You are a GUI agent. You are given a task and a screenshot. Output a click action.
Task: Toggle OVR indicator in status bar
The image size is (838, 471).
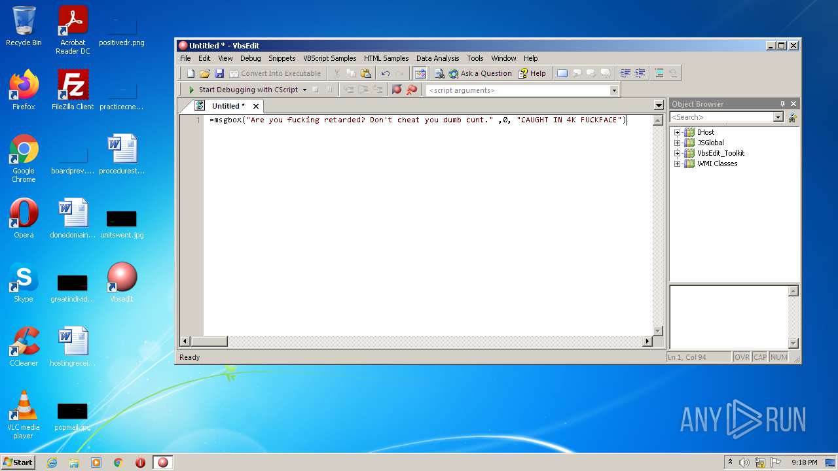[742, 357]
